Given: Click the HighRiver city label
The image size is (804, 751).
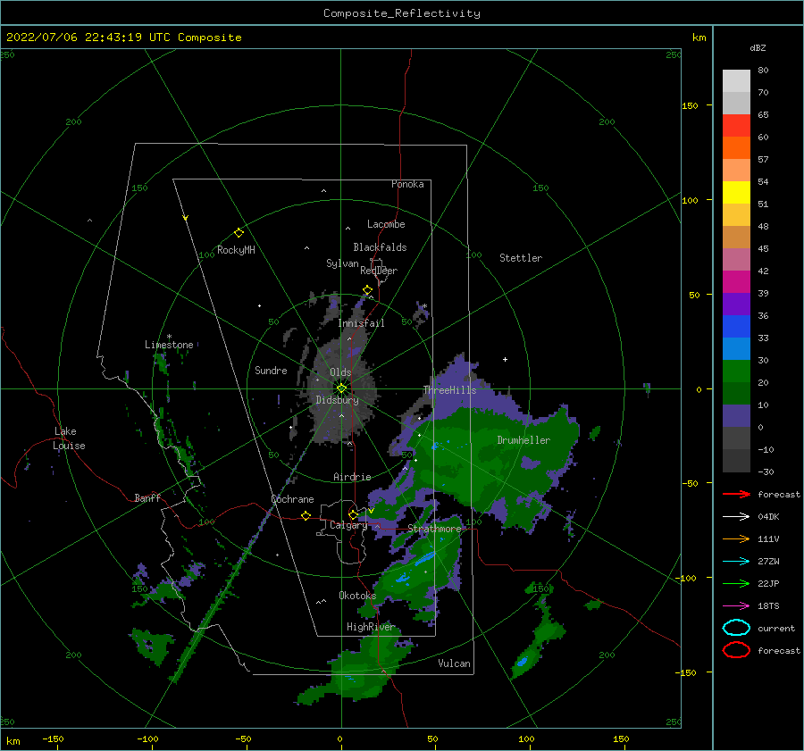Looking at the screenshot, I should click(371, 627).
